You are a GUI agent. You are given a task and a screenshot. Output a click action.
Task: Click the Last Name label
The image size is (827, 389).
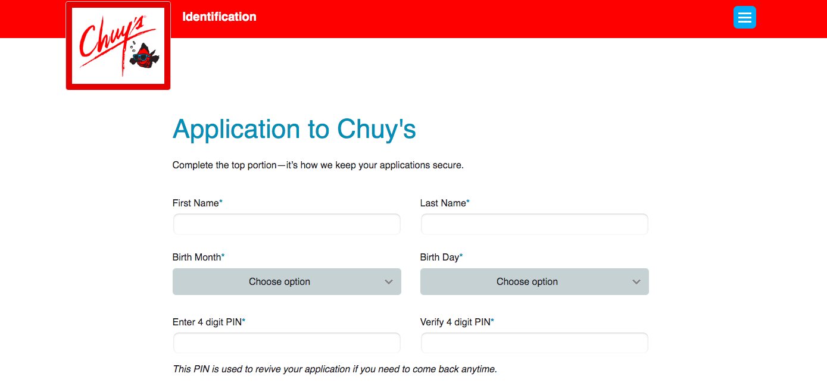click(443, 203)
